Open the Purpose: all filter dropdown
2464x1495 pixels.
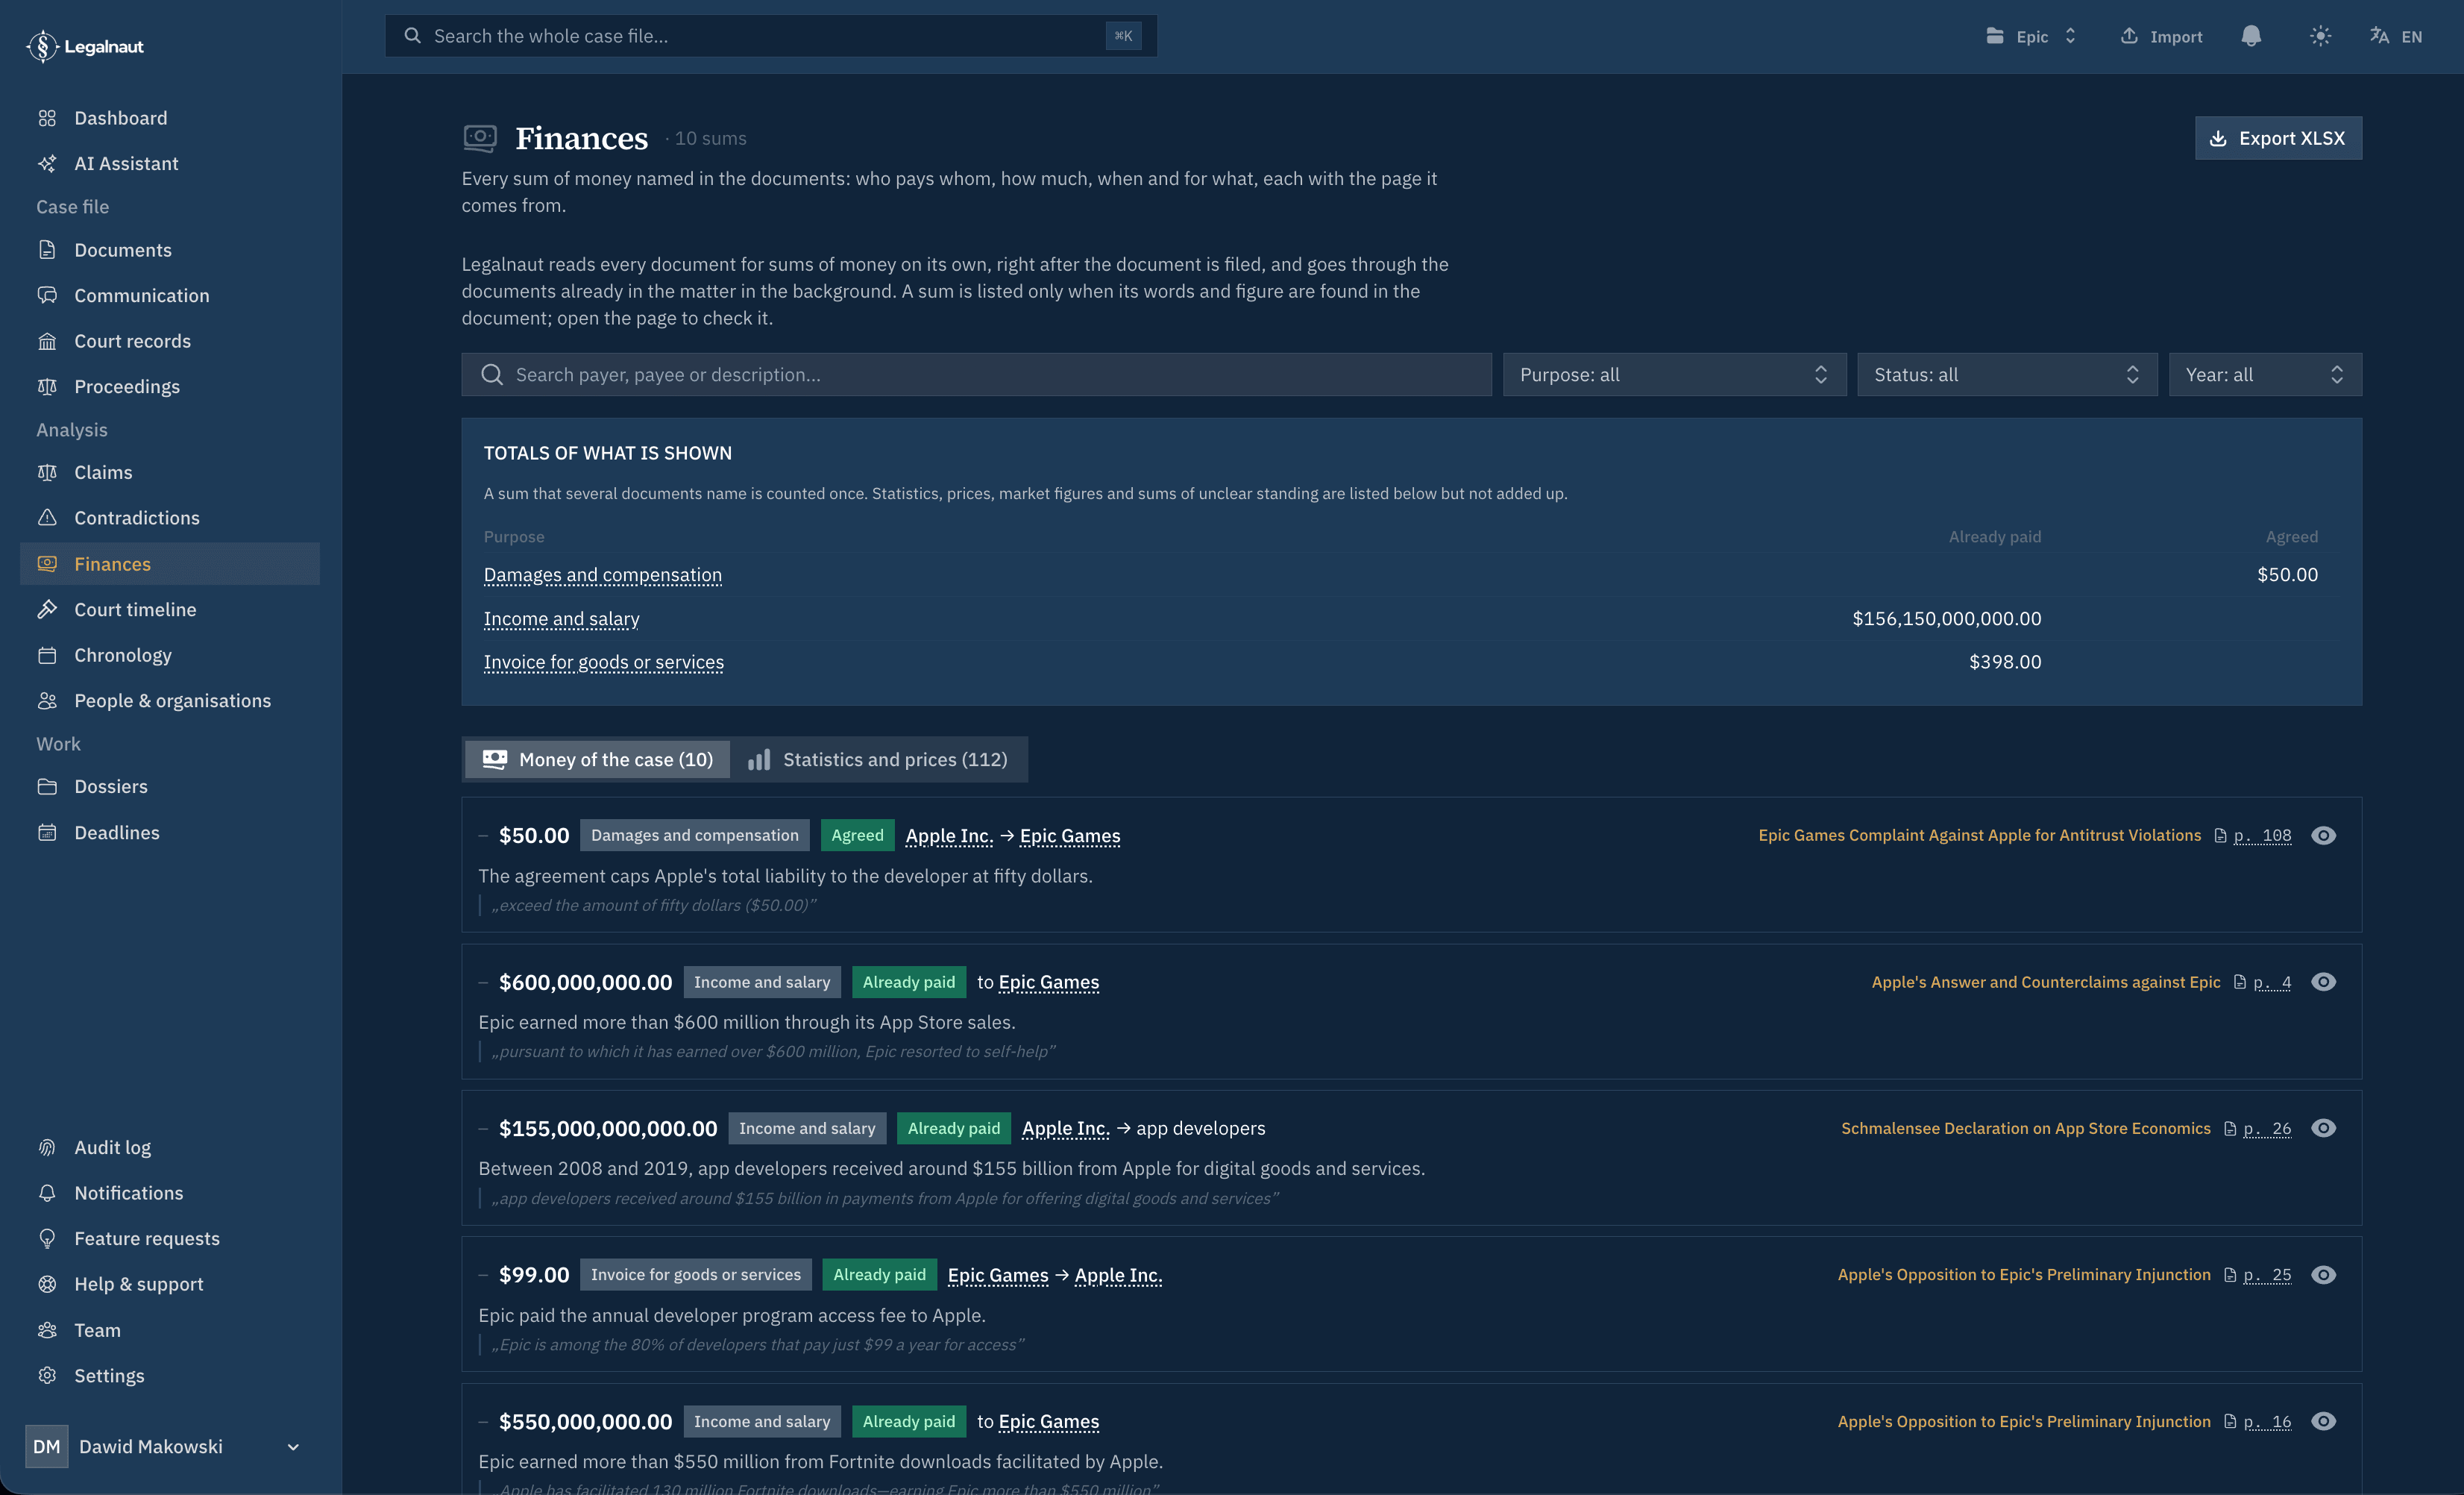[x=1674, y=374]
